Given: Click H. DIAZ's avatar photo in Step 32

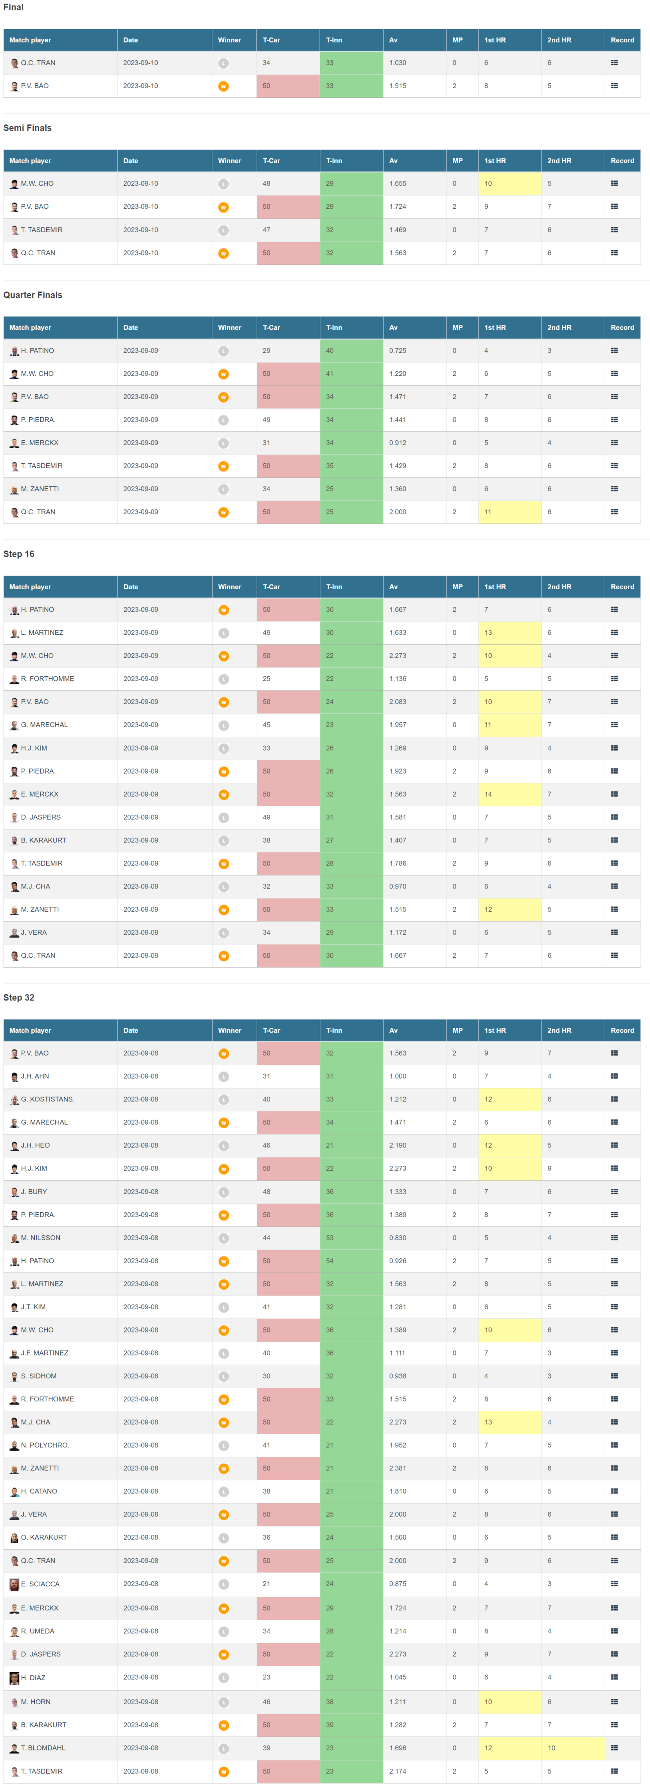Looking at the screenshot, I should coord(14,1678).
